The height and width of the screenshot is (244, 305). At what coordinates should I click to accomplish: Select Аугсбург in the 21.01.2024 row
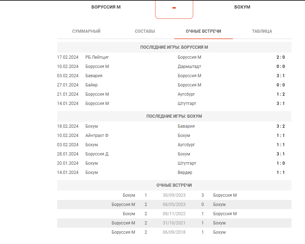pos(186,94)
